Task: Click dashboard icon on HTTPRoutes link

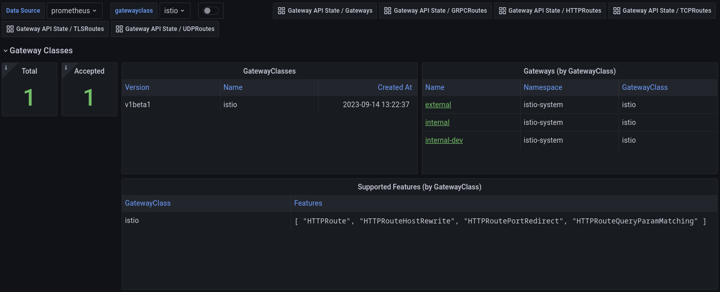Action: 503,11
